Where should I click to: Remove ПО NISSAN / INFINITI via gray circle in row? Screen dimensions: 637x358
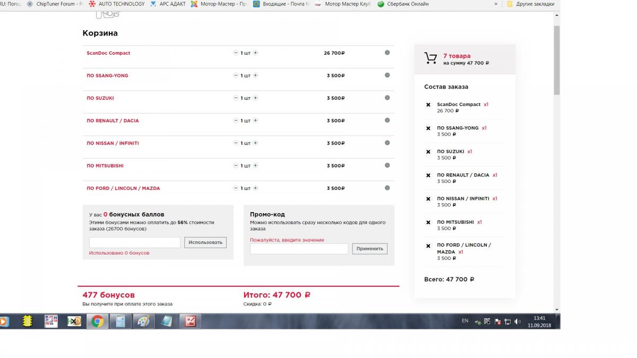point(387,143)
